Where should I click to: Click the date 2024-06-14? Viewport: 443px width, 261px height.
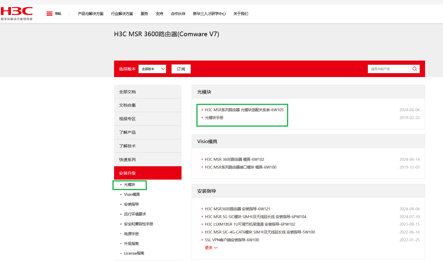pyautogui.click(x=409, y=159)
